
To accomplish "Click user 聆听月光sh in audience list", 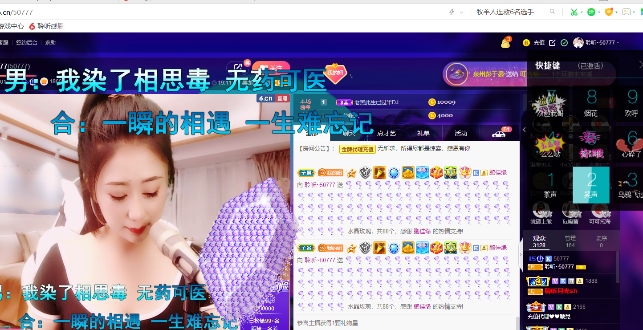I will (x=561, y=291).
